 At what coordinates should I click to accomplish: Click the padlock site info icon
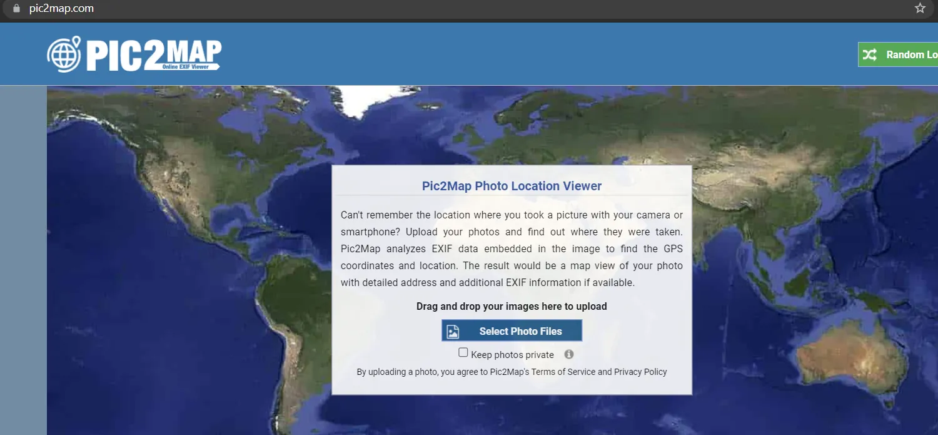point(17,8)
